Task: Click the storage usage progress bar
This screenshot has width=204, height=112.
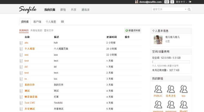Action: [x=171, y=62]
